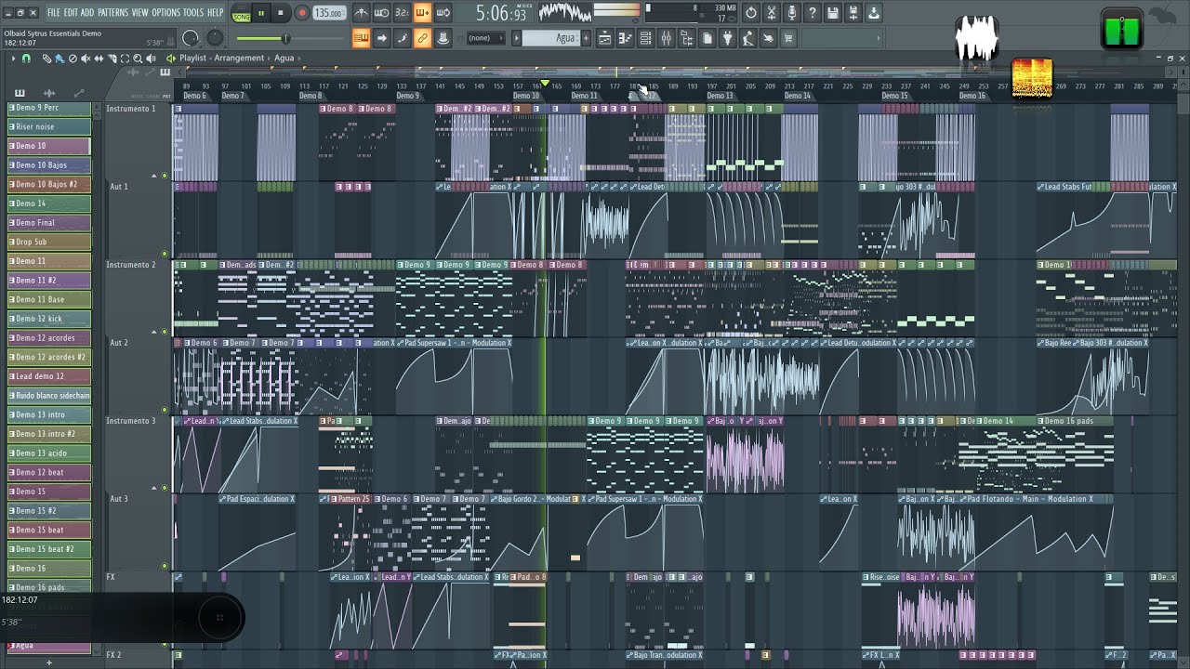Open the Mixer icon
The height and width of the screenshot is (669, 1190).
click(667, 38)
